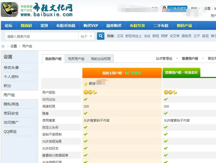Click the magnifier search button
Image resolution: width=216 pixels, height=163 pixels.
pyautogui.click(x=100, y=36)
